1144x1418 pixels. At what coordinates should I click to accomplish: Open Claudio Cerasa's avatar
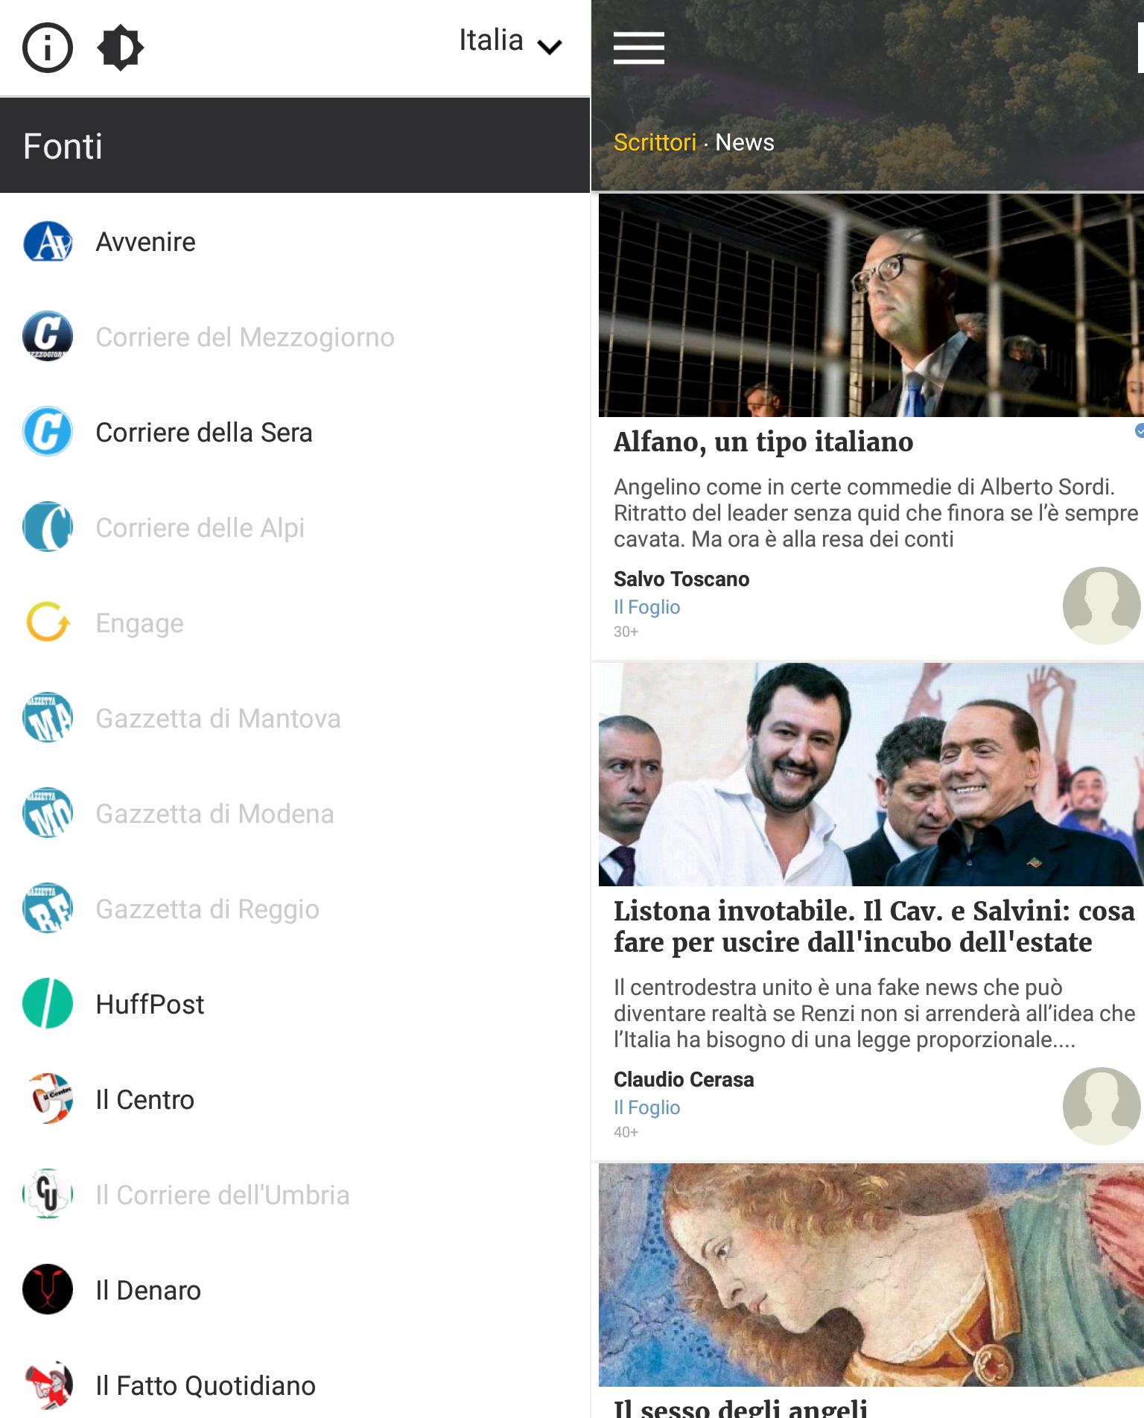[1101, 1106]
